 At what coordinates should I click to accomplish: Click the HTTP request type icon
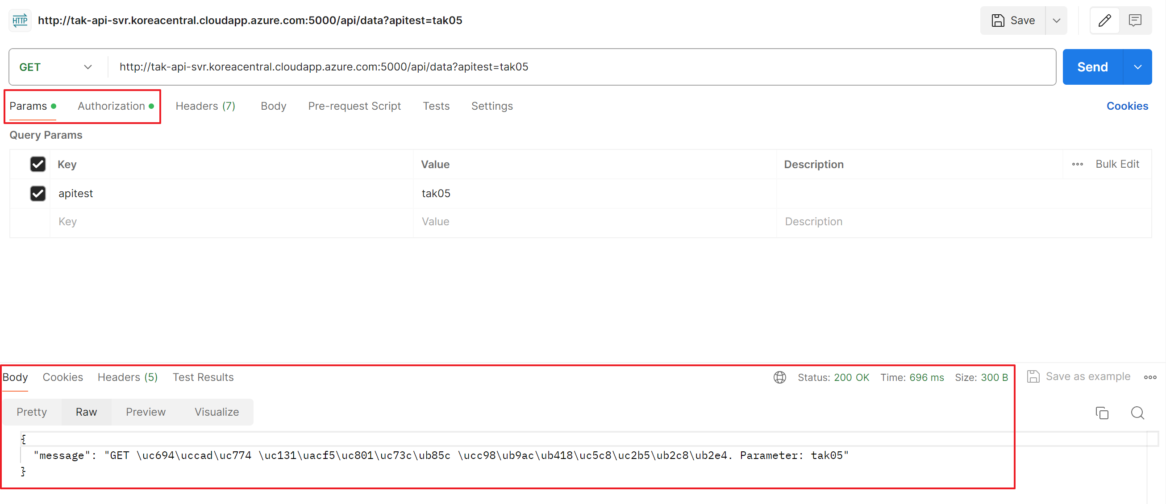20,21
